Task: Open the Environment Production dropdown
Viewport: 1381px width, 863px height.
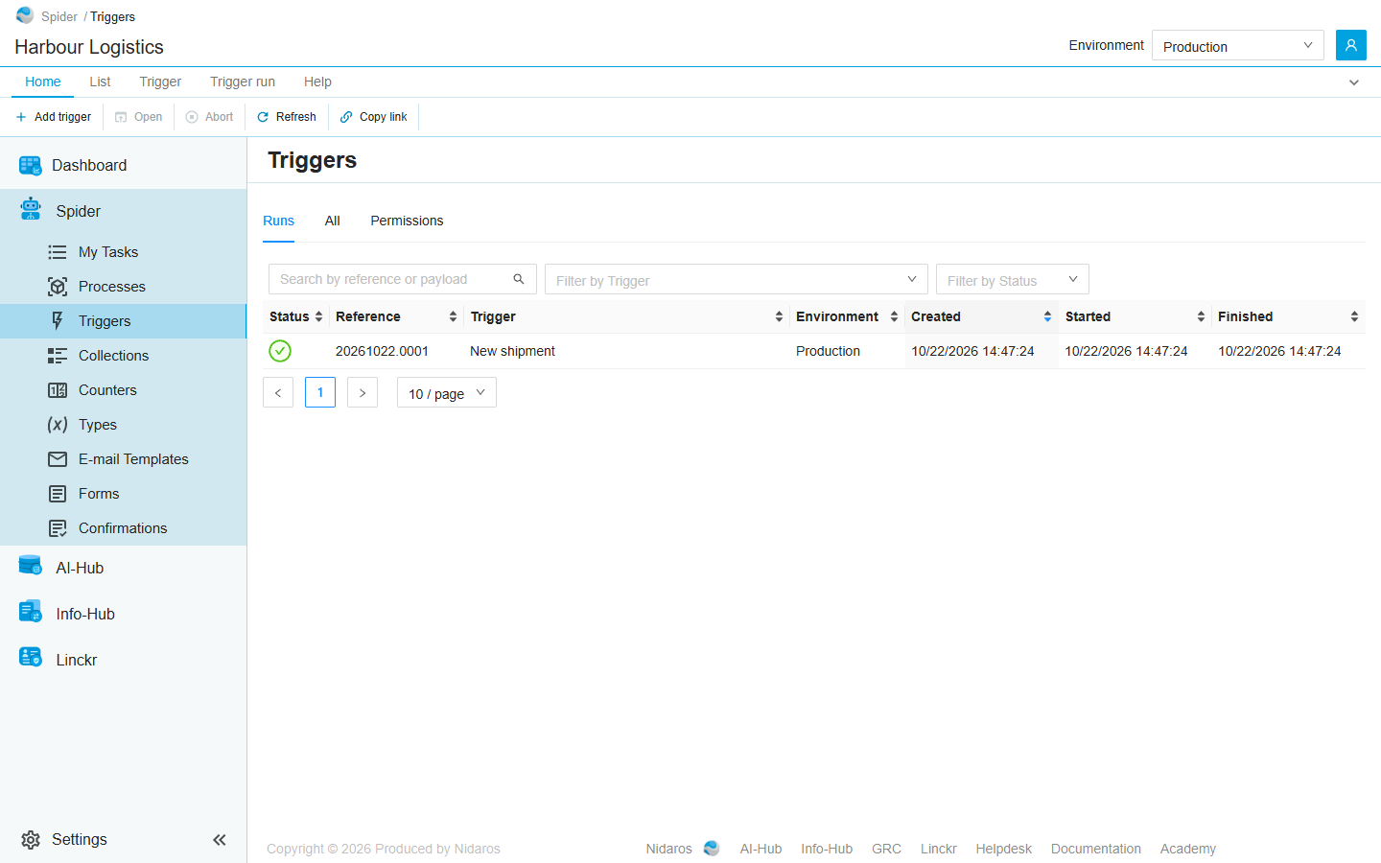Action: pyautogui.click(x=1237, y=45)
